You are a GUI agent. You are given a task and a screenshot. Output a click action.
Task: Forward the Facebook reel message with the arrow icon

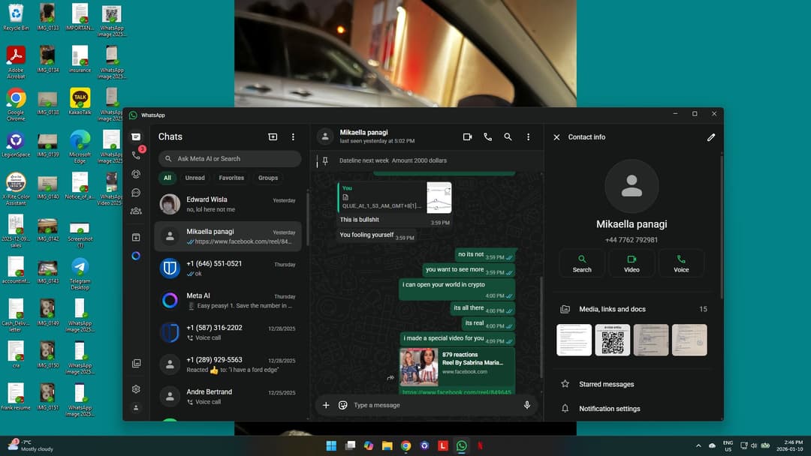click(390, 377)
